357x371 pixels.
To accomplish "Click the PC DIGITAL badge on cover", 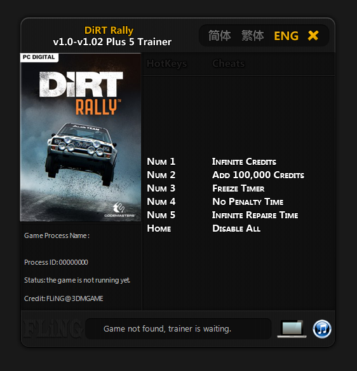I will (x=39, y=57).
